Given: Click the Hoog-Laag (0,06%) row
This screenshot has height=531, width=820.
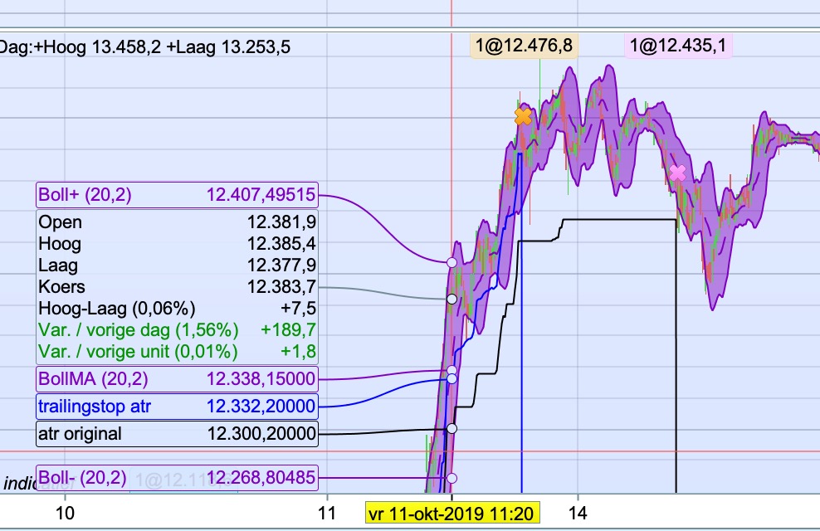Looking at the screenshot, I should [177, 308].
